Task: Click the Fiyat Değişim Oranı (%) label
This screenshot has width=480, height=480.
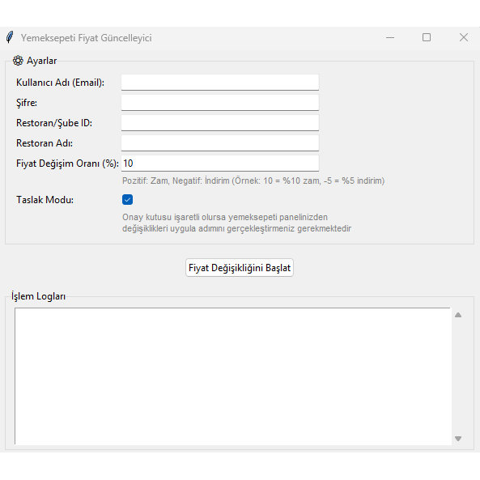Action: pyautogui.click(x=67, y=164)
